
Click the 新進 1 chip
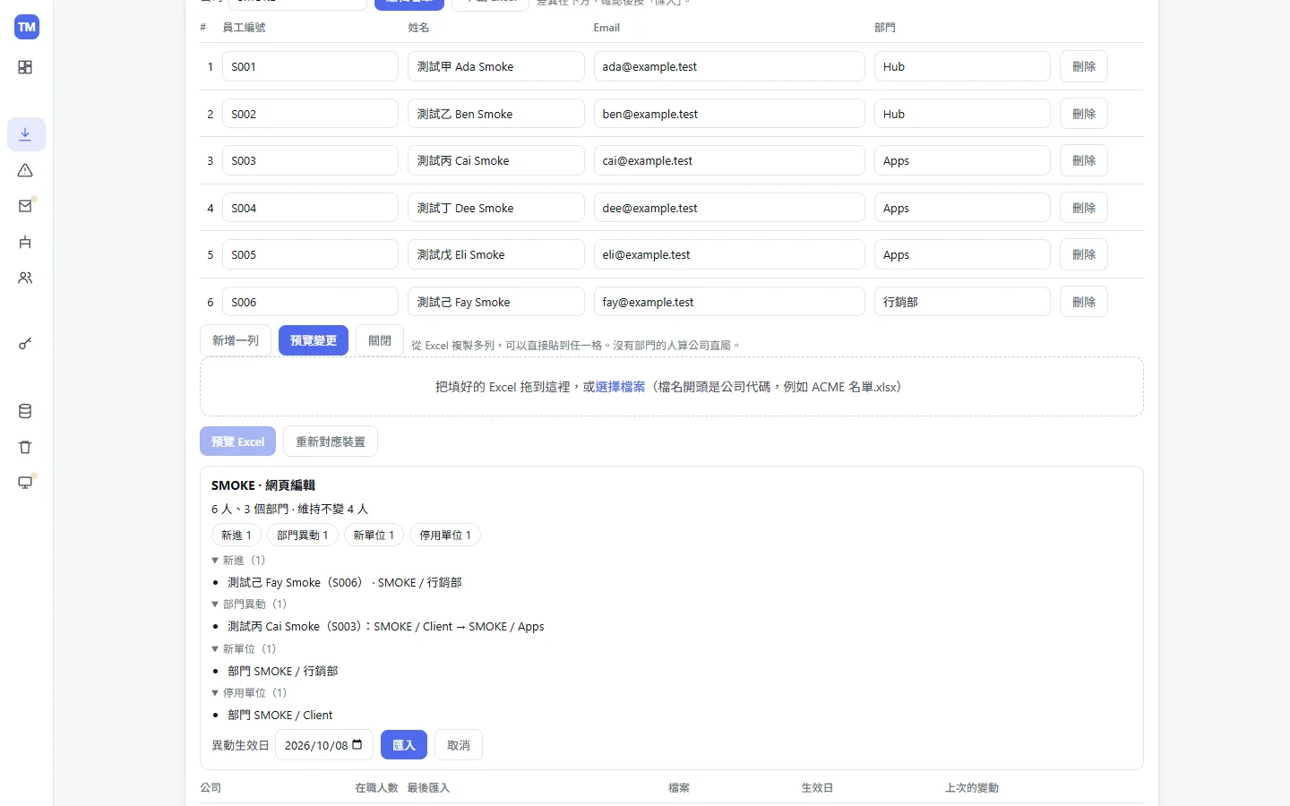tap(236, 536)
